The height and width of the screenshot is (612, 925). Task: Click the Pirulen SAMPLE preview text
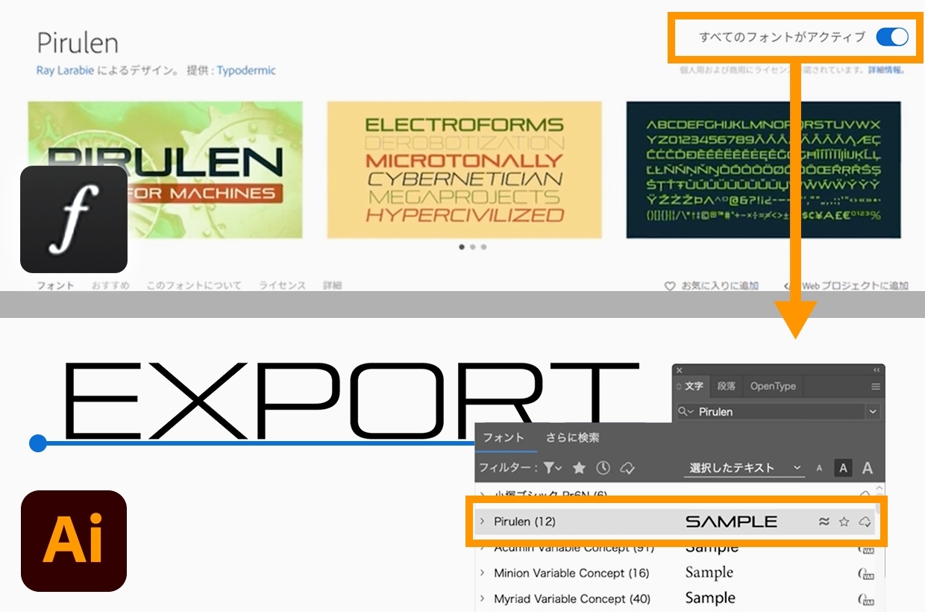731,522
